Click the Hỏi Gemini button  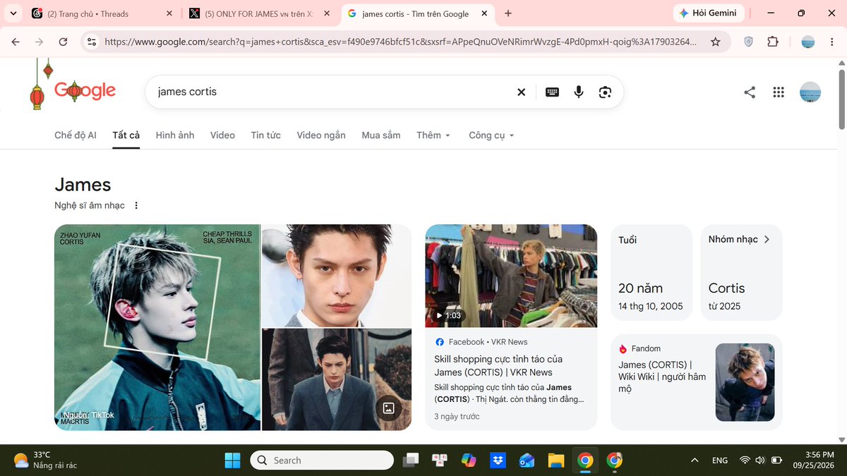pyautogui.click(x=707, y=13)
